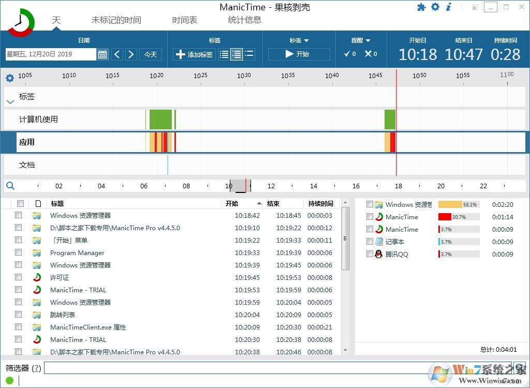Toggle the select-all checkbox in list header

point(20,203)
